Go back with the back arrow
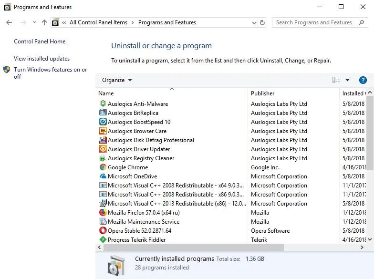374x279 pixels. click(x=9, y=22)
